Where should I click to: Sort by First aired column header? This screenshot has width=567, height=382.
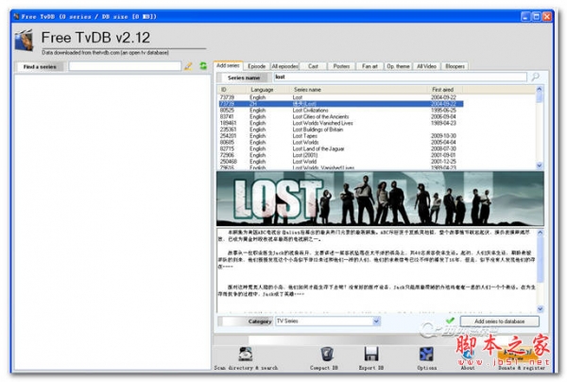point(445,89)
